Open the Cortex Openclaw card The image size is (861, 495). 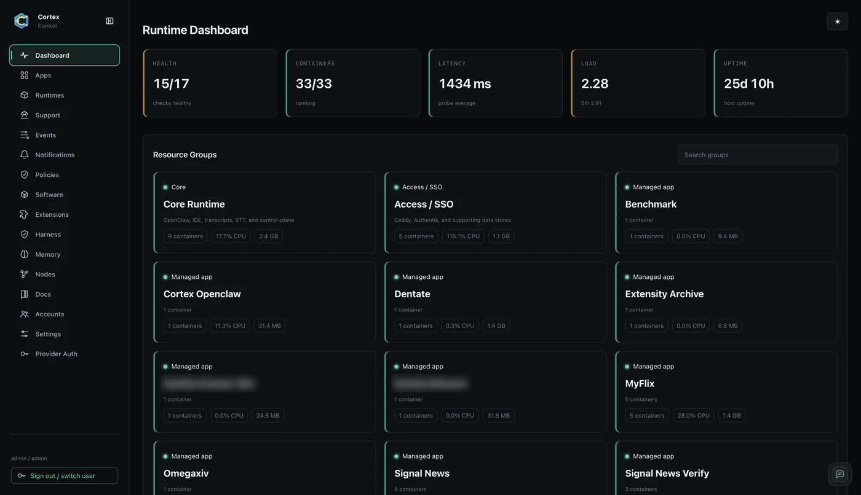click(264, 302)
